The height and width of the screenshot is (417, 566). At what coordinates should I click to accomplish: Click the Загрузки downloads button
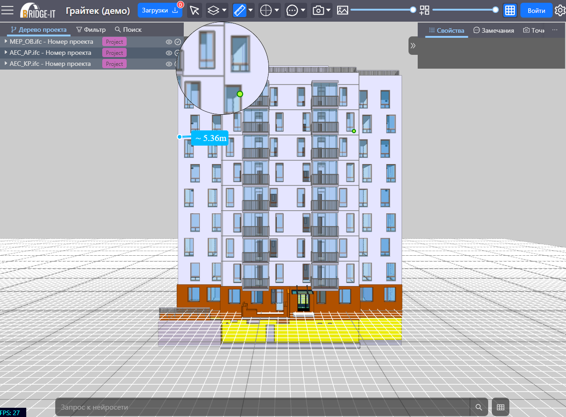tap(160, 11)
